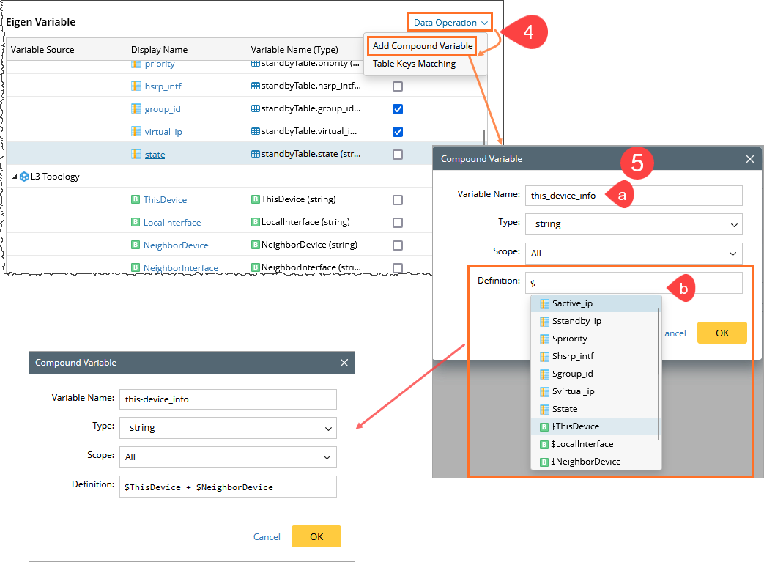Image resolution: width=764 pixels, height=562 pixels.
Task: Click the table icon beside virtual_ip
Action: pos(136,132)
